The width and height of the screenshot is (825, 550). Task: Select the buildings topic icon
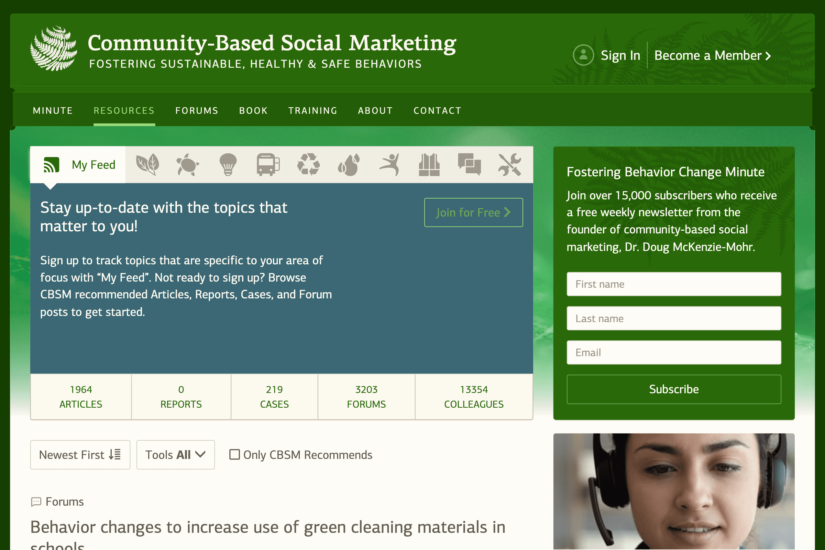(429, 164)
